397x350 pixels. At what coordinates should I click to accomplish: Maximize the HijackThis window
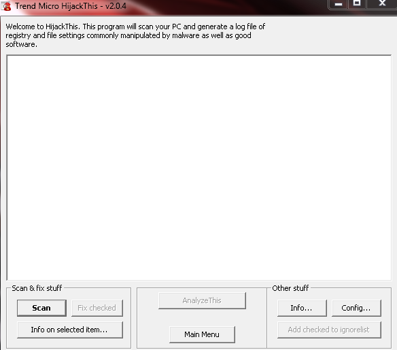(x=357, y=4)
